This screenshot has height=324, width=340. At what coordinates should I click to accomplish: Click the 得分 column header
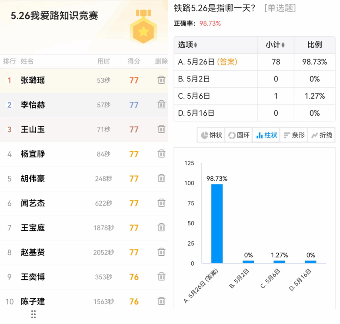click(134, 61)
